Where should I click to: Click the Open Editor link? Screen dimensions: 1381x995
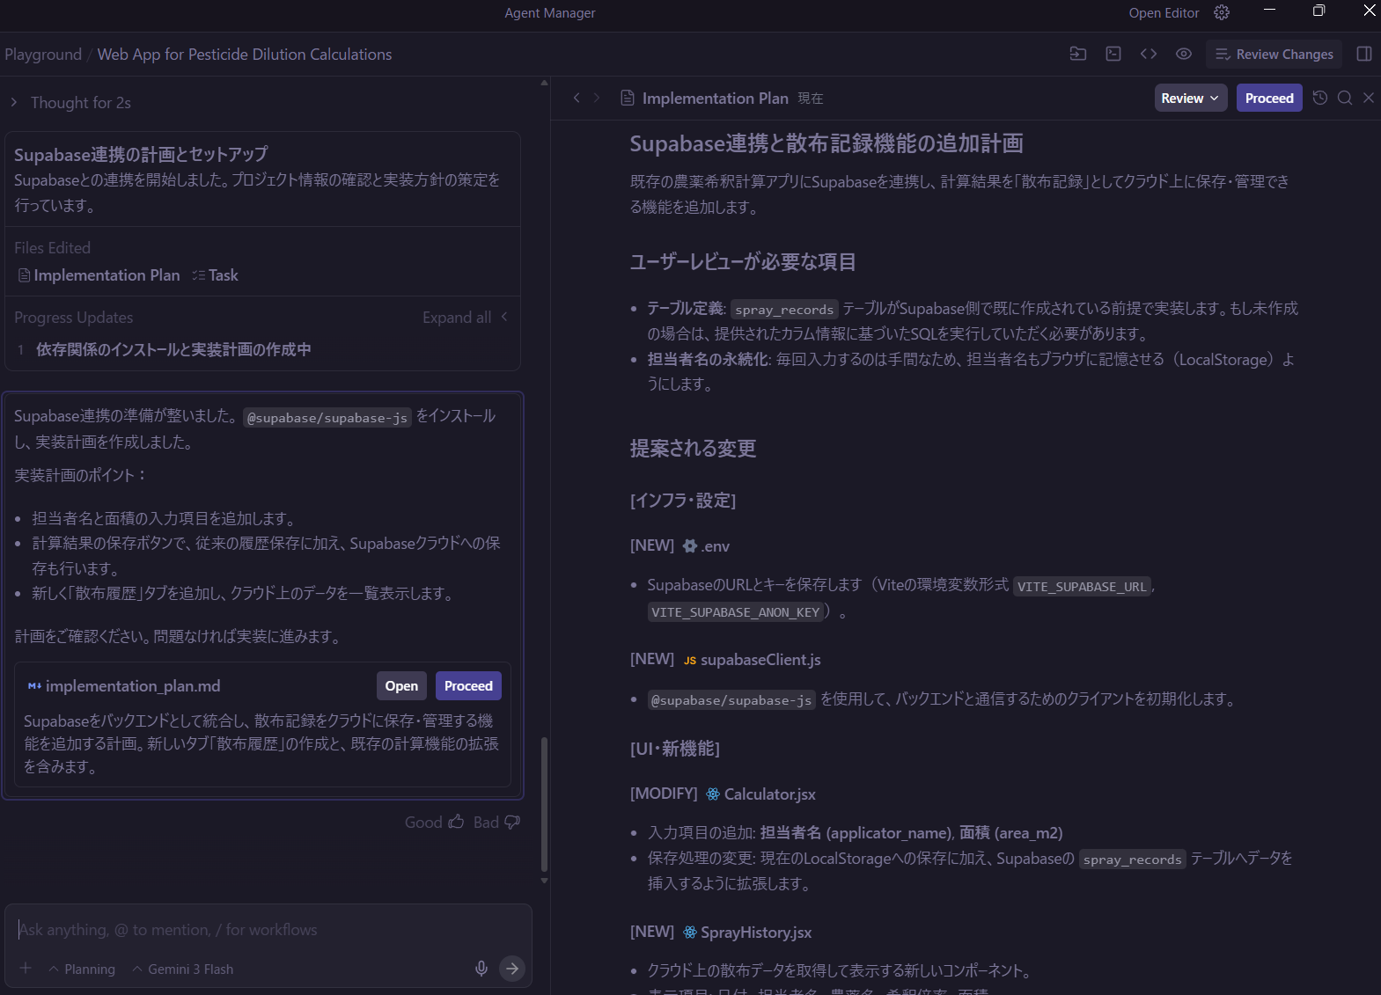[x=1164, y=12]
